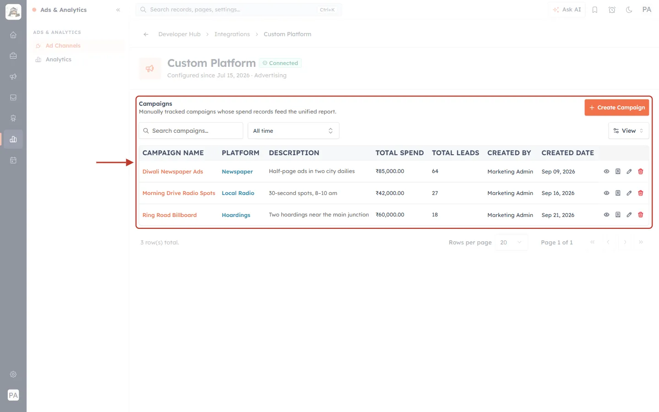View Morning Drive Radio Spots eye icon

606,193
